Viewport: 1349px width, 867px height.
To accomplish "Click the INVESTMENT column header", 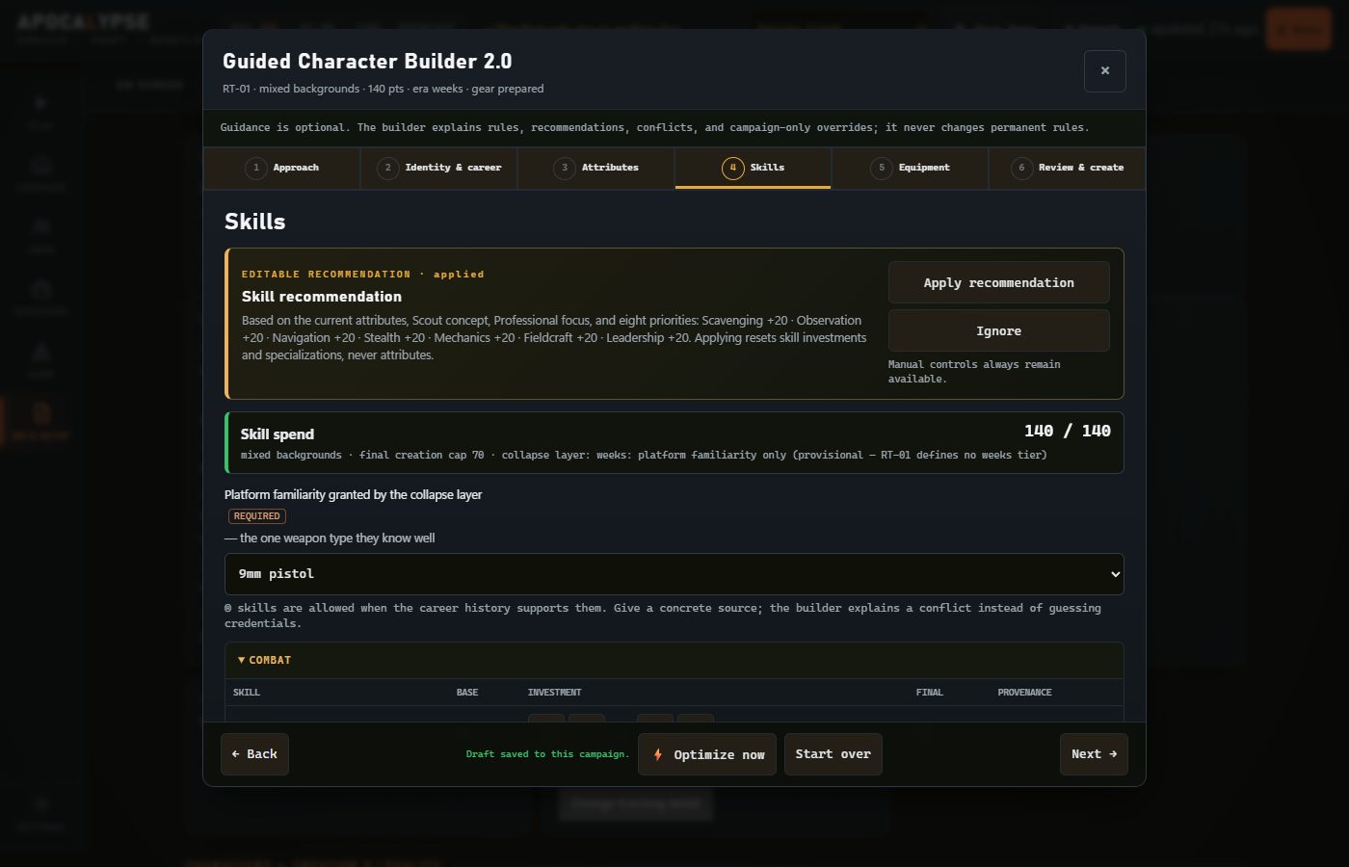I will click(x=554, y=693).
